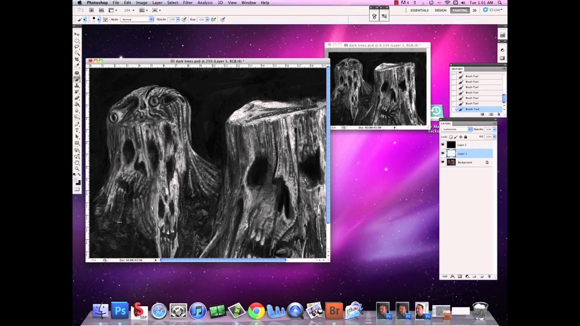
Task: Click Launch Bridge icon in application bar
Action: pos(91,10)
